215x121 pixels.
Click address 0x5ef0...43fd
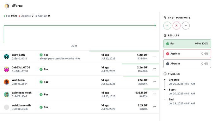19,59
